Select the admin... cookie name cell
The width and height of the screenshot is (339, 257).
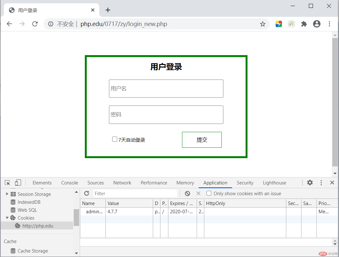click(x=93, y=211)
